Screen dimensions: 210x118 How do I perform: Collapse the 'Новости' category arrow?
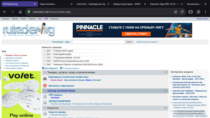45,108
